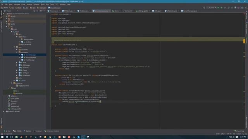248x139 pixels.
Task: Open the Event Log button
Action: (239, 131)
